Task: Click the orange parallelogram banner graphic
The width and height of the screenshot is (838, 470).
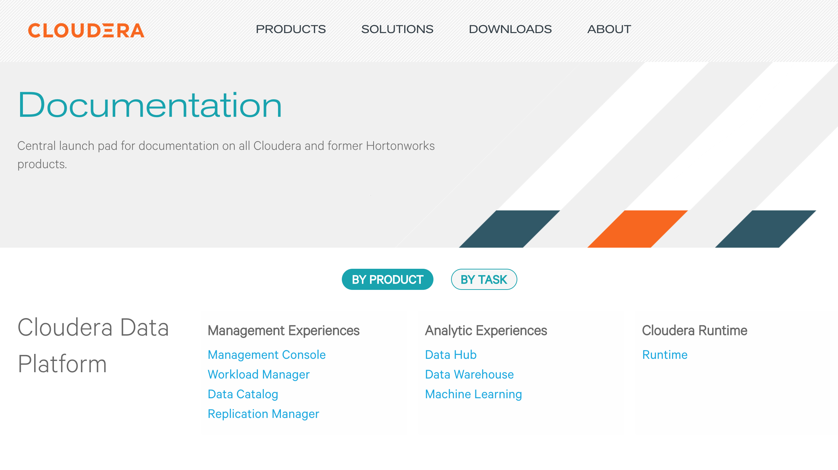Action: [x=638, y=229]
